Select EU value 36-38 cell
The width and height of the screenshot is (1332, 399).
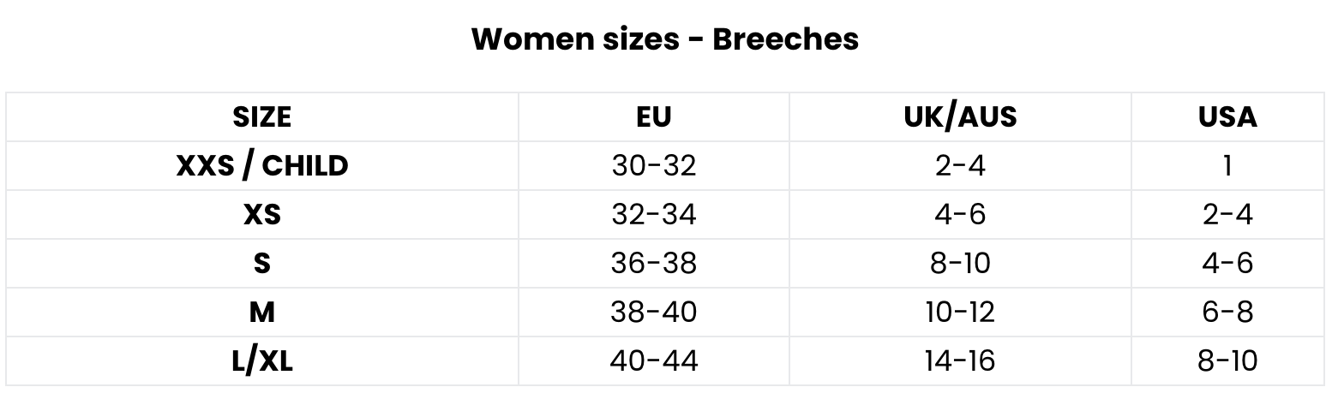pos(654,263)
